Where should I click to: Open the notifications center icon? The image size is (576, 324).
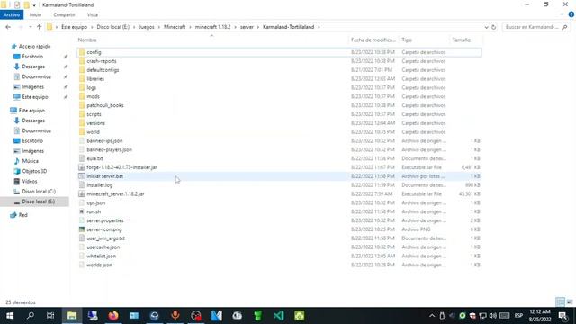(x=562, y=316)
